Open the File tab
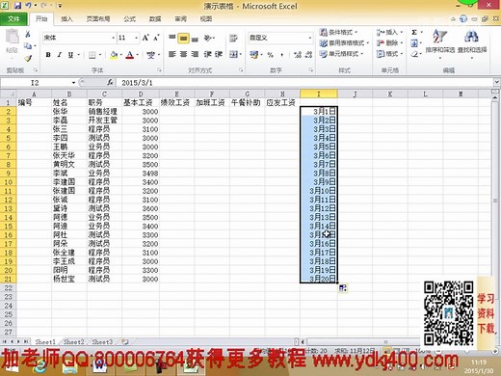Image resolution: width=501 pixels, height=376 pixels. (x=13, y=19)
